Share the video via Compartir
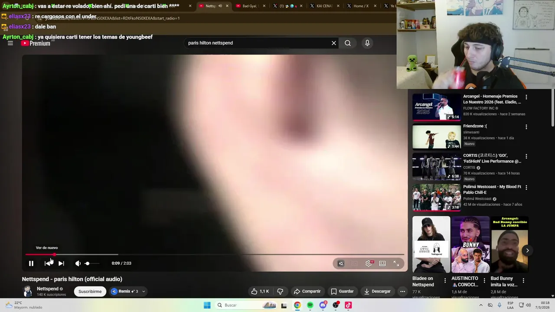The height and width of the screenshot is (312, 555). point(307,291)
